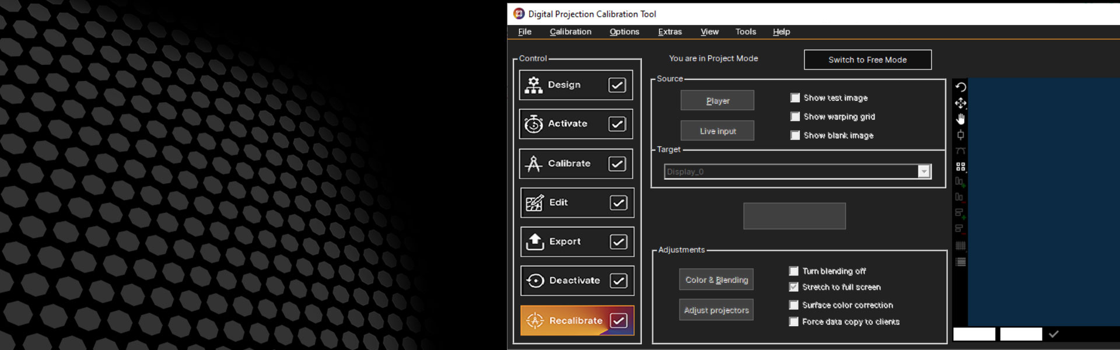The width and height of the screenshot is (1120, 350).
Task: Open Color & Blending adjustments
Action: point(716,279)
